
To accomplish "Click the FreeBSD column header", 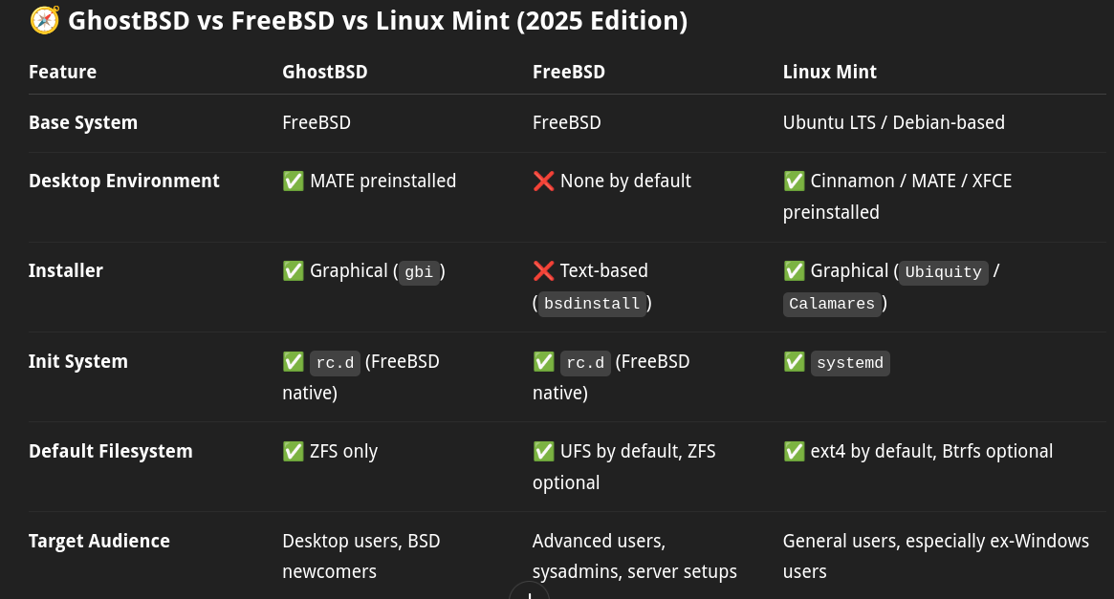I will tap(568, 72).
